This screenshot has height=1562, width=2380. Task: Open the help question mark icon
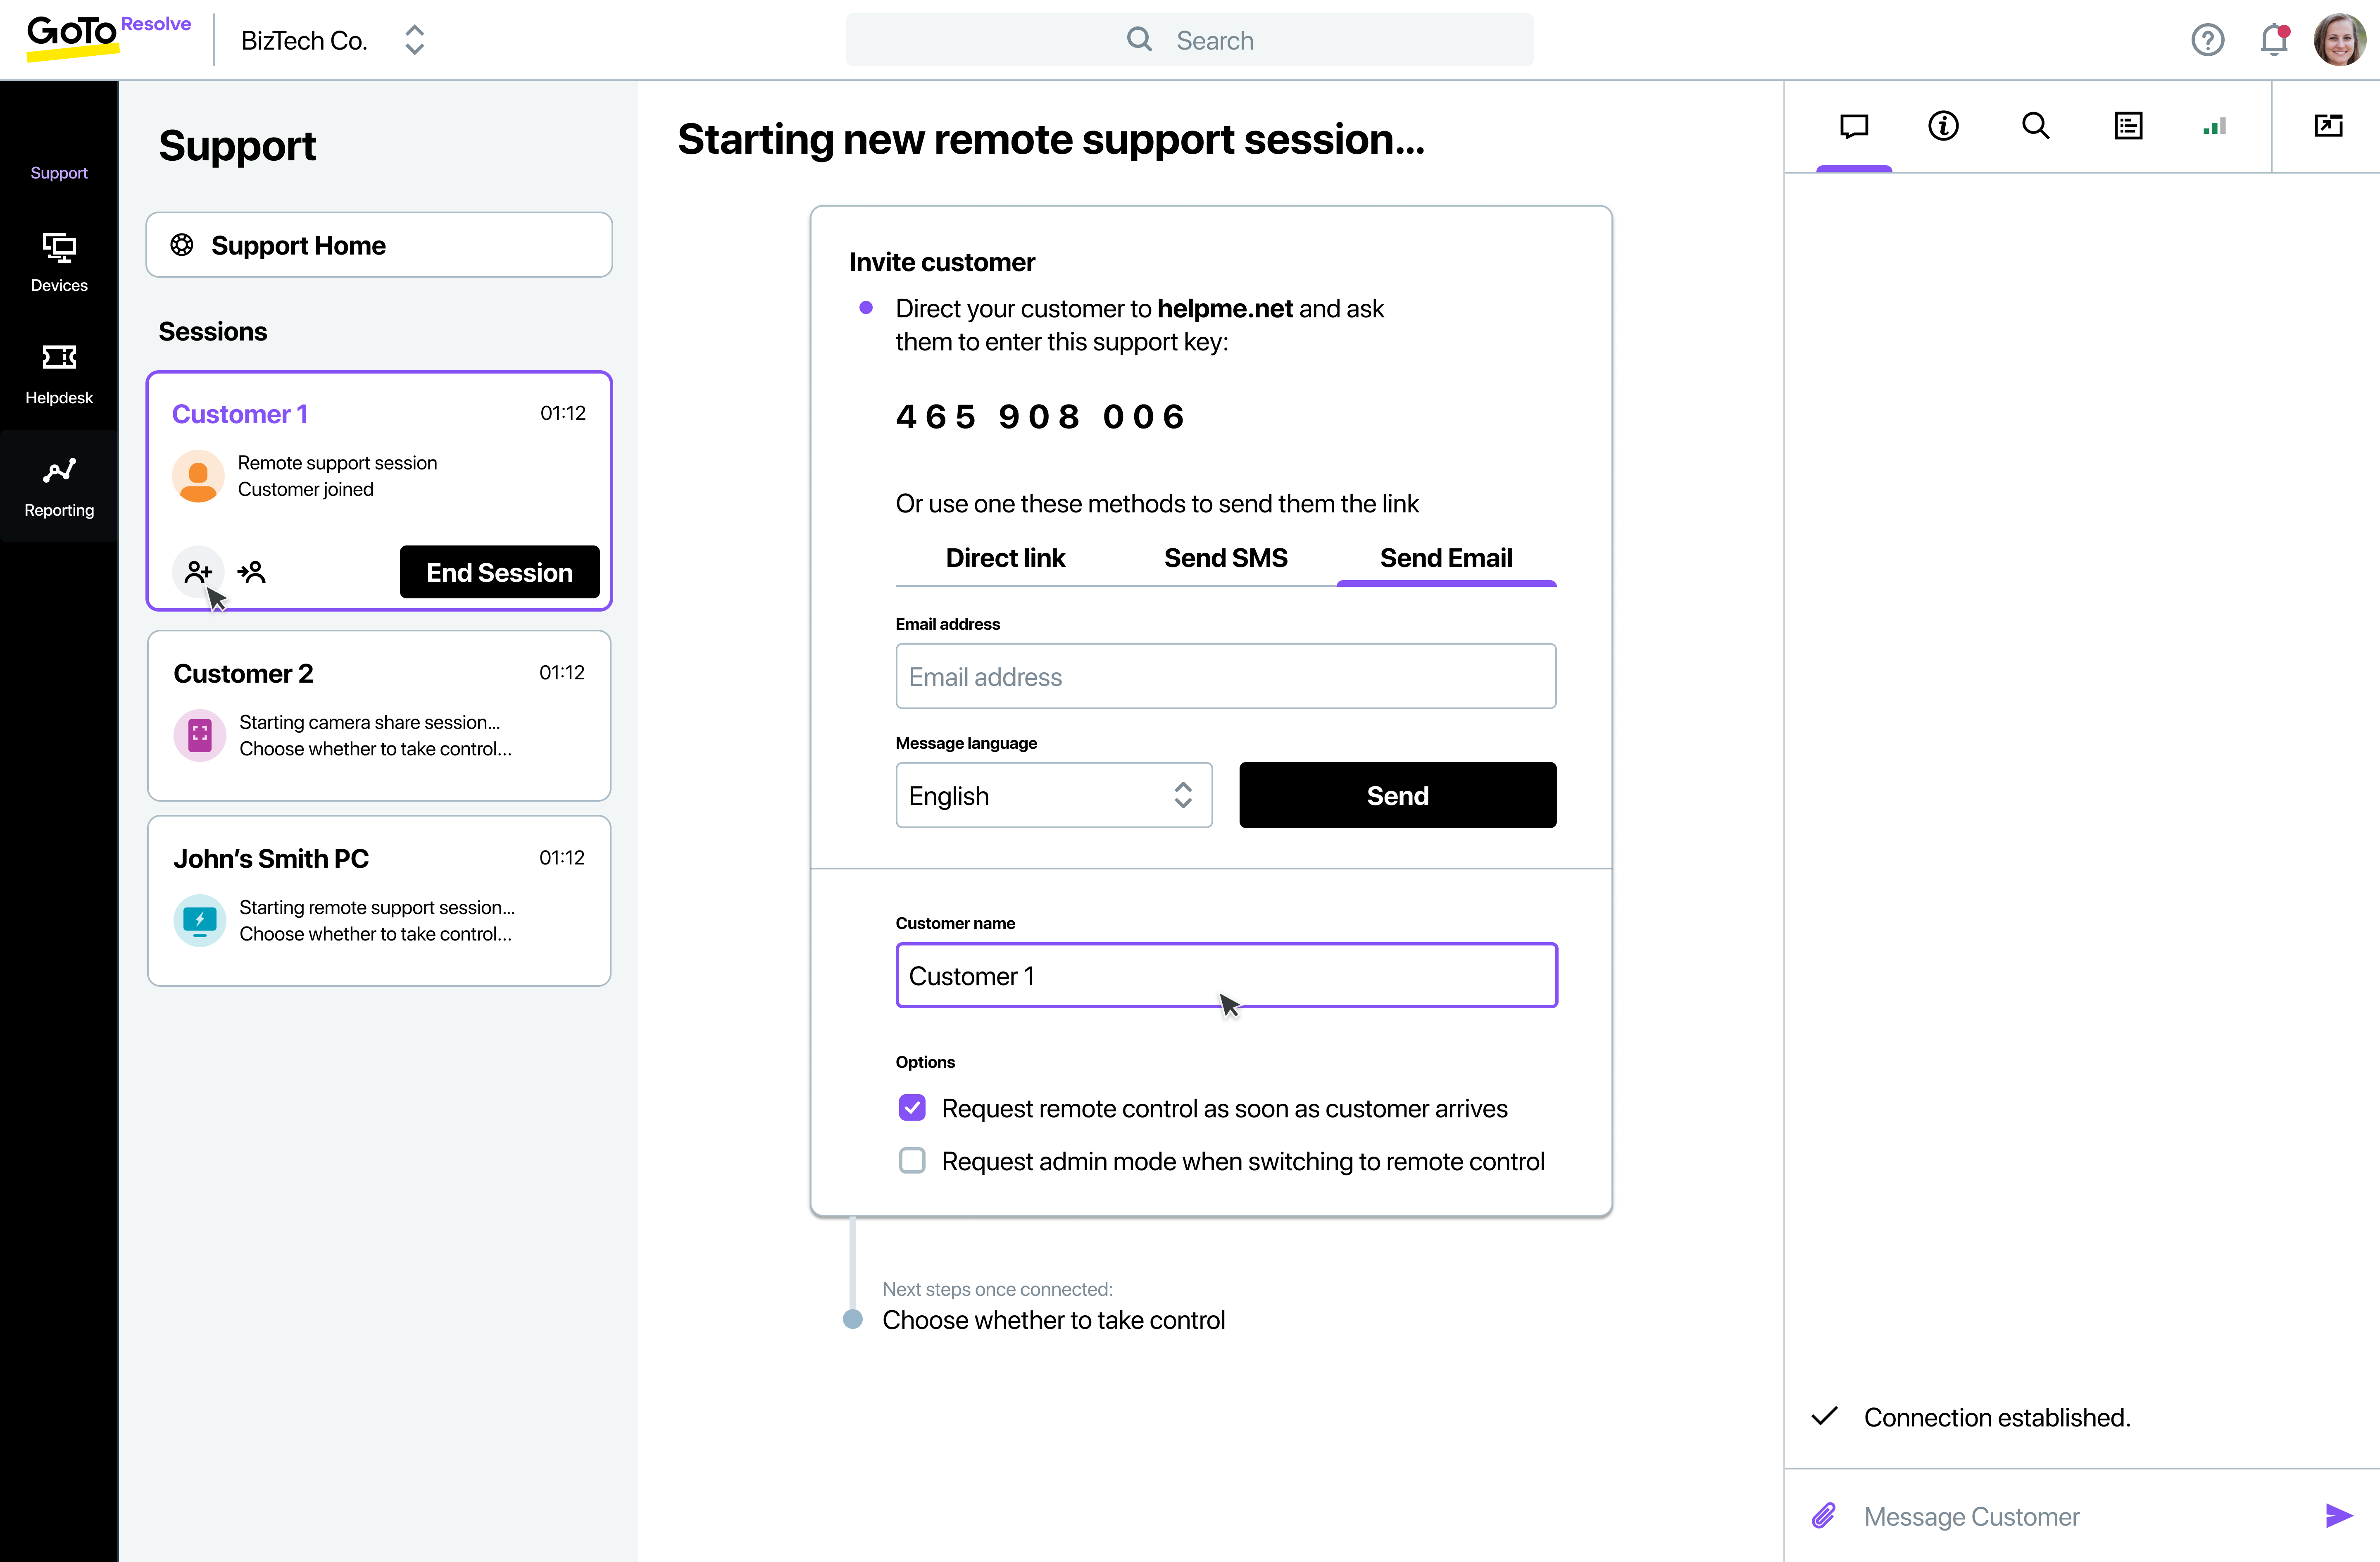[x=2207, y=40]
